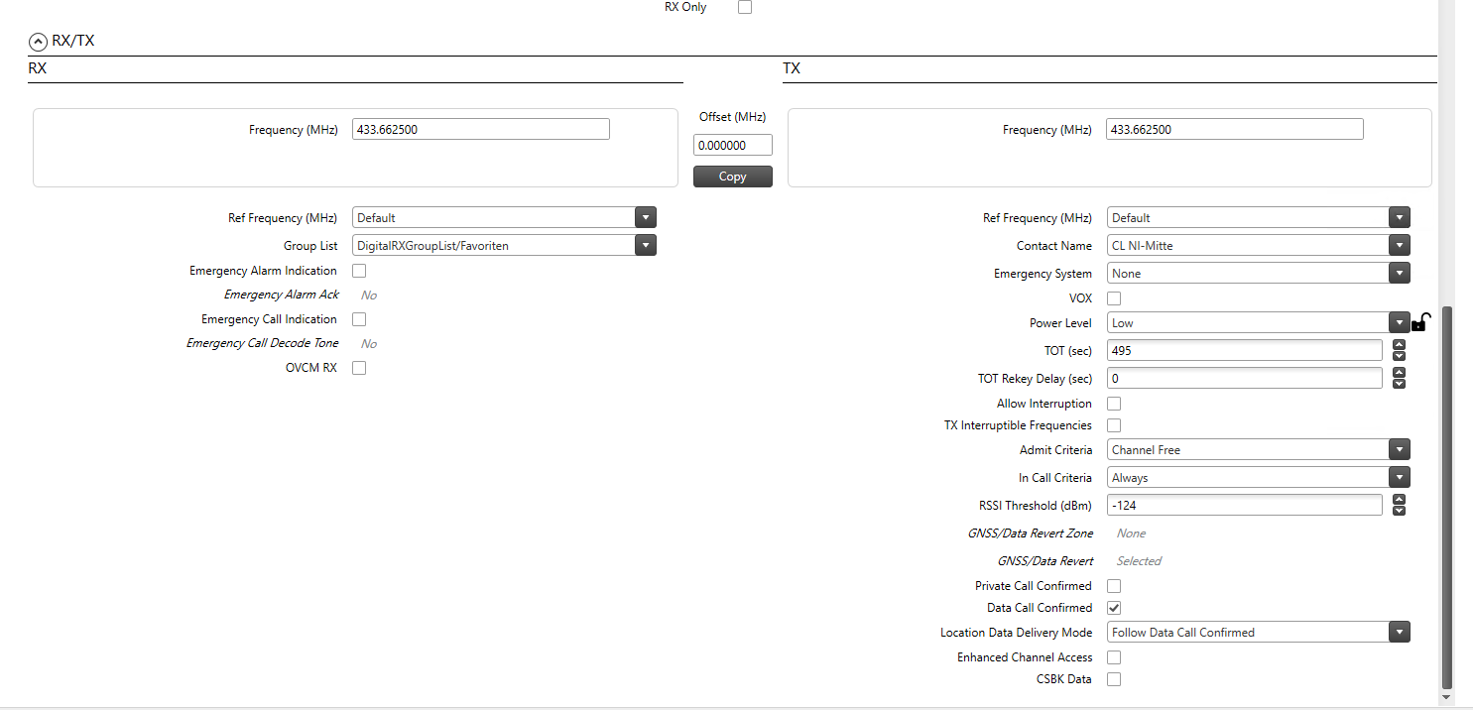The height and width of the screenshot is (710, 1473).
Task: Click the Offset (MHz) input field
Action: (732, 146)
